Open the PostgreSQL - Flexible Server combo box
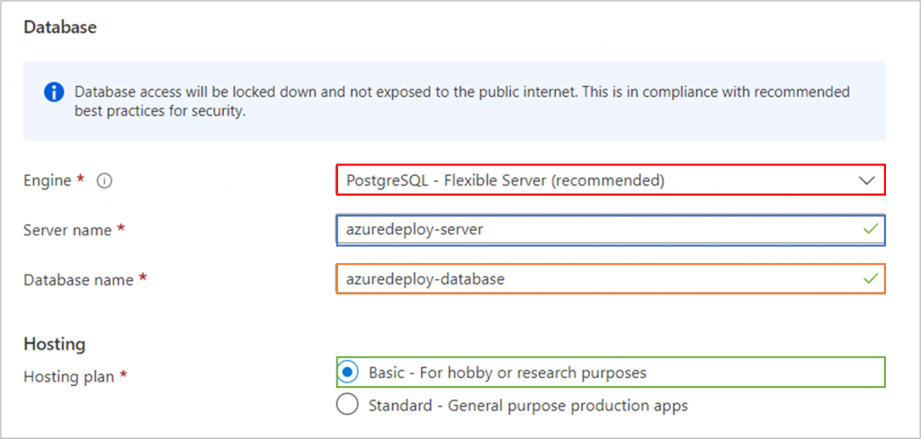921x439 pixels. click(611, 180)
